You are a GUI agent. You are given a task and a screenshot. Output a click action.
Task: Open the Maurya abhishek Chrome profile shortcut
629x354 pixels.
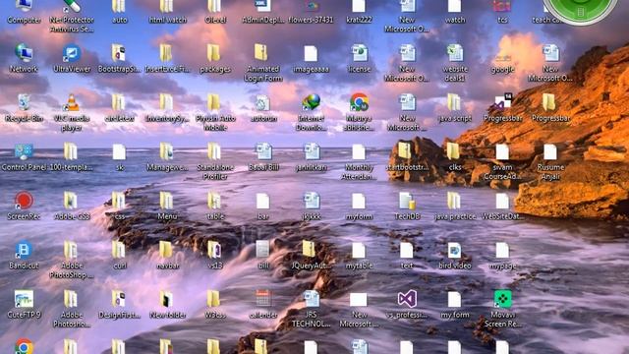[x=359, y=102]
